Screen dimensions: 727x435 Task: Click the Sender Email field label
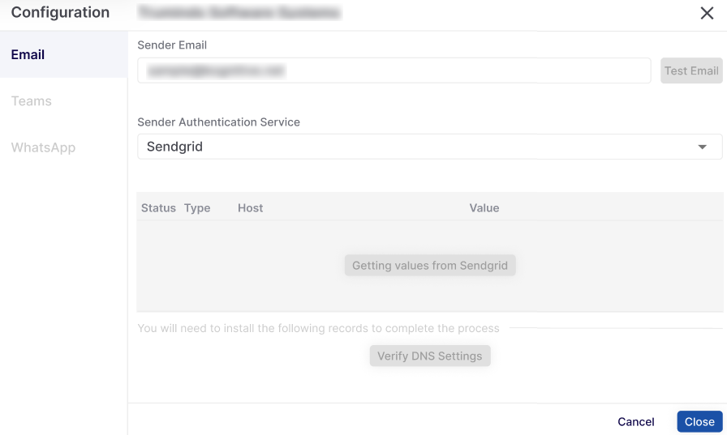coord(172,45)
